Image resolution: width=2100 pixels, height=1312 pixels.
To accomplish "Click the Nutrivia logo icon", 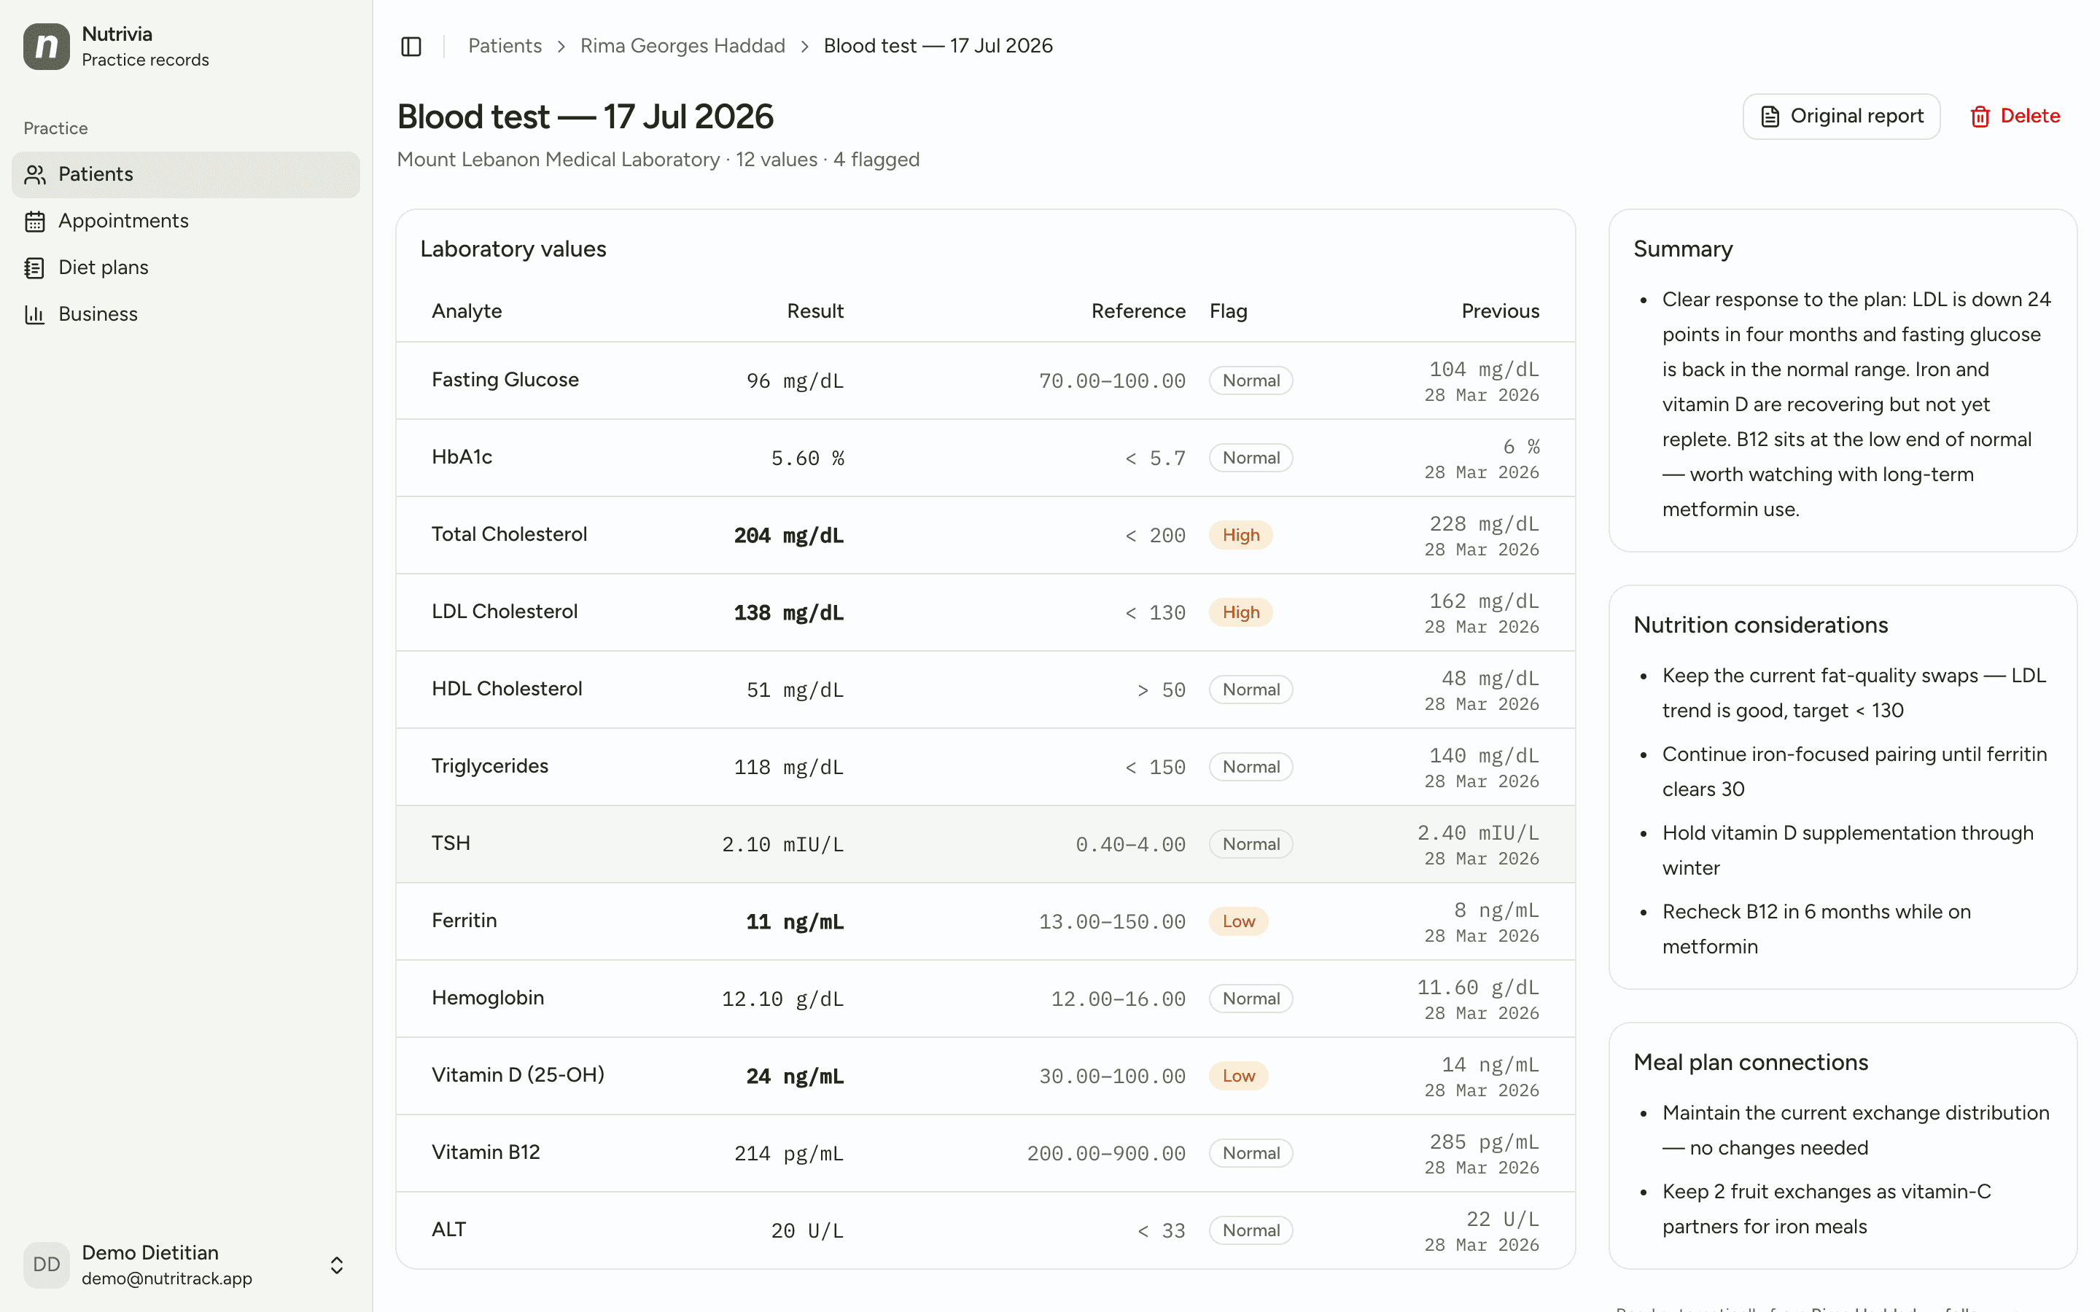I will (x=46, y=46).
